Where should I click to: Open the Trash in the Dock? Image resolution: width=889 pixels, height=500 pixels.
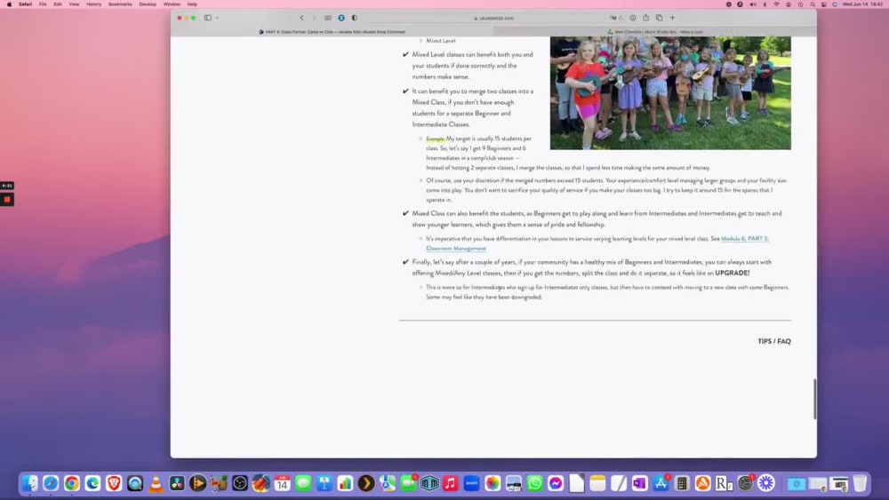pos(860,483)
